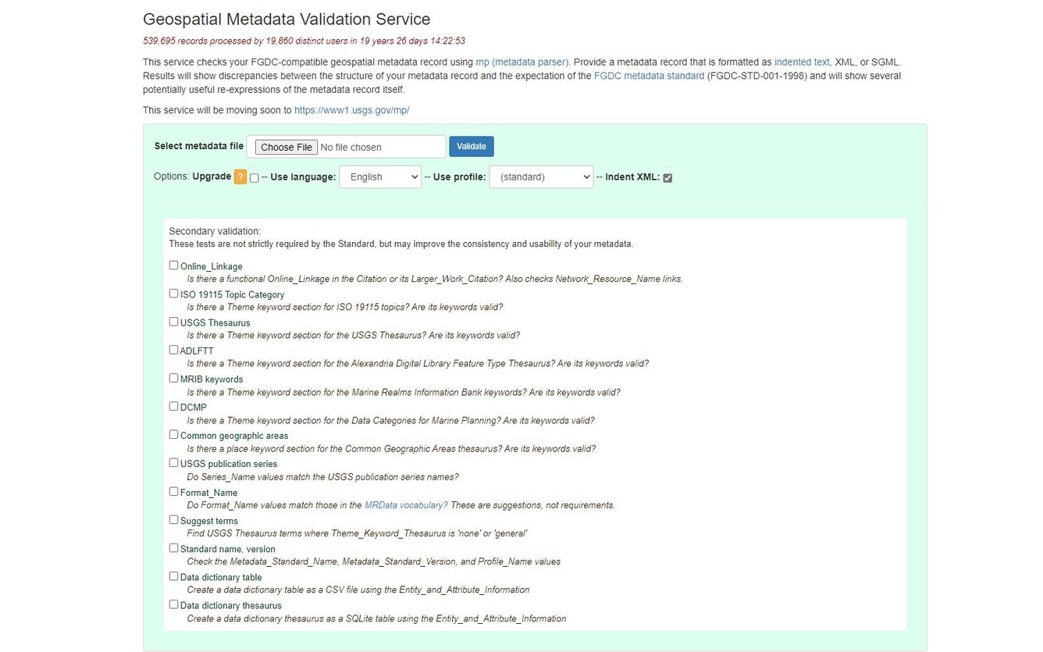
Task: Enable the Data dictionary table option
Action: [173, 575]
